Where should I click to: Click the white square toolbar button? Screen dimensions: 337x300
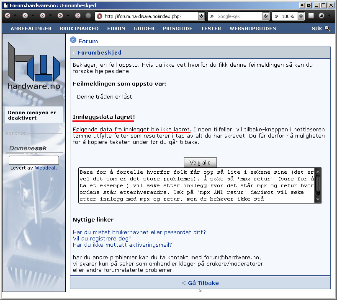(x=311, y=16)
